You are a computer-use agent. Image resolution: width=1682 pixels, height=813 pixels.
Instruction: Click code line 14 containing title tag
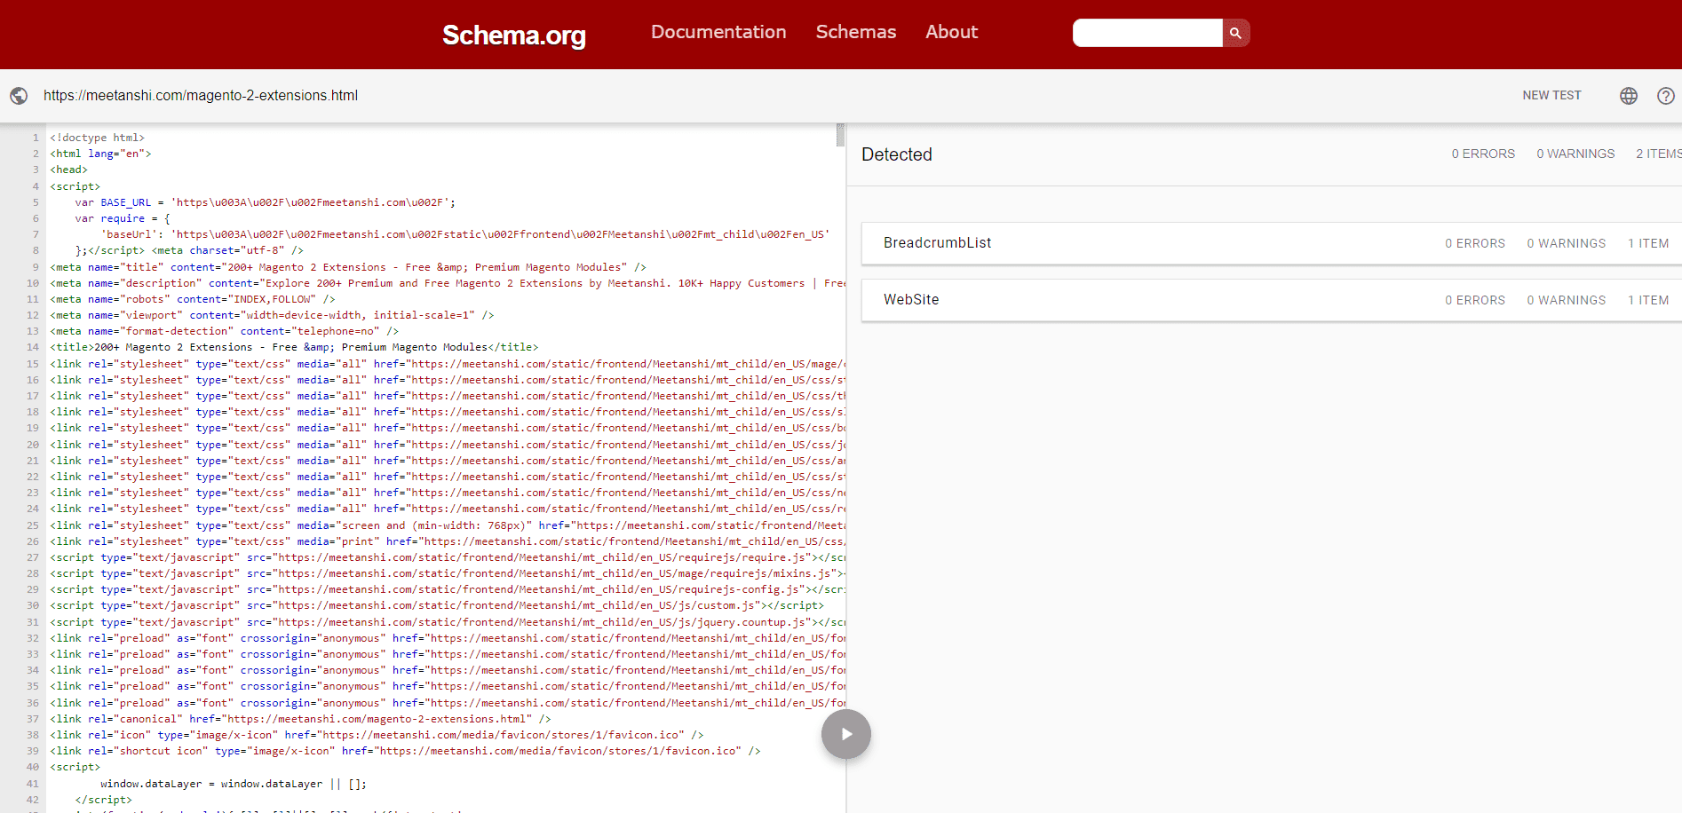(293, 347)
